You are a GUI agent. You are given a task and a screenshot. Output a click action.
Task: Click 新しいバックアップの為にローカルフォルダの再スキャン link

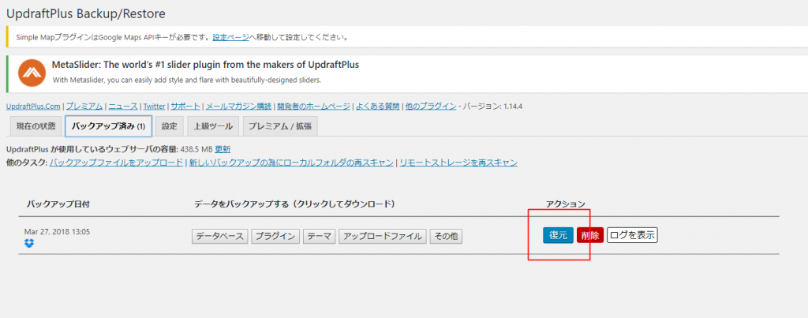(291, 163)
